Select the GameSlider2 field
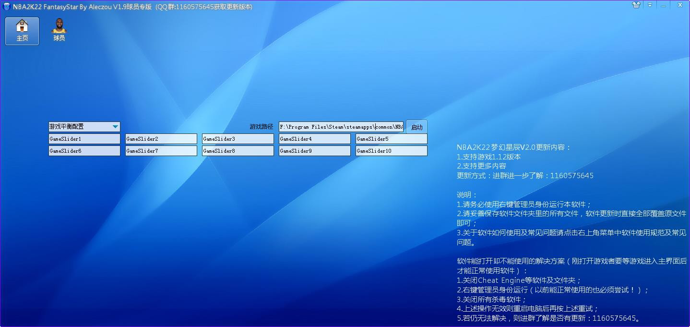This screenshot has width=690, height=327. [161, 139]
